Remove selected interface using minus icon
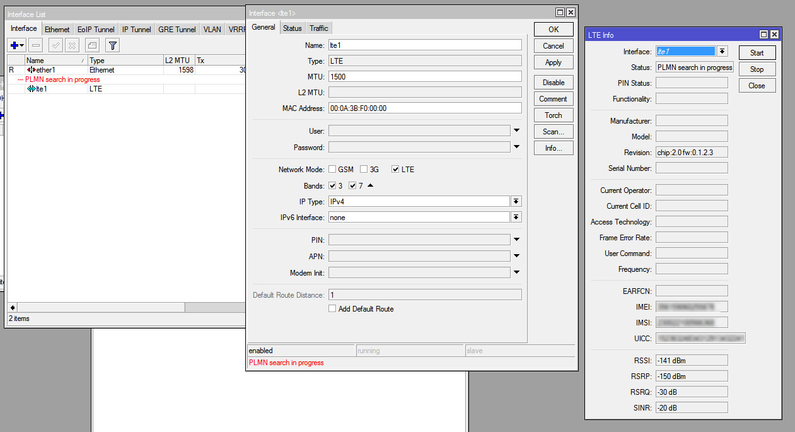The height and width of the screenshot is (432, 795). point(35,45)
